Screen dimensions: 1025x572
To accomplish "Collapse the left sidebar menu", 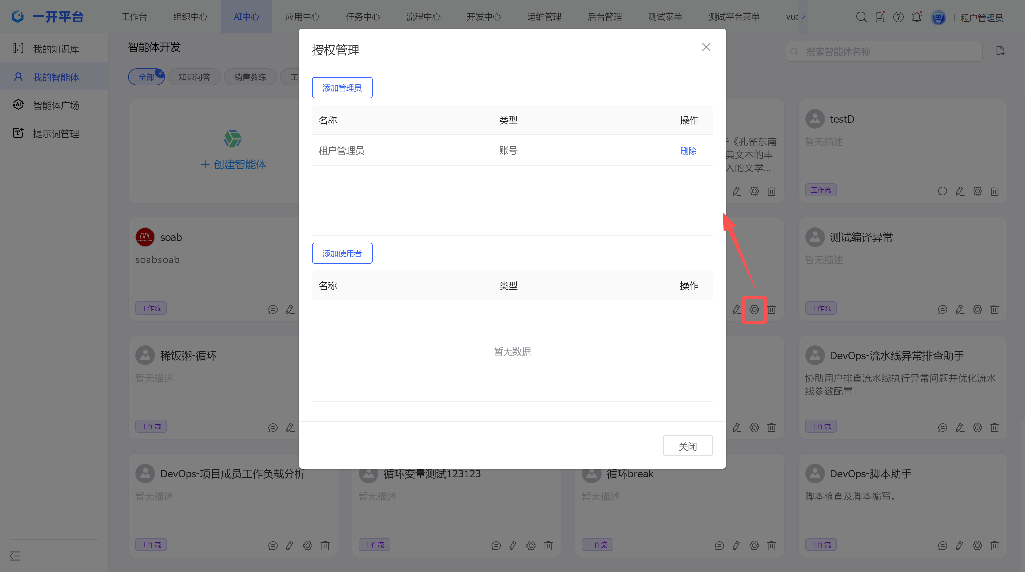I will click(15, 556).
